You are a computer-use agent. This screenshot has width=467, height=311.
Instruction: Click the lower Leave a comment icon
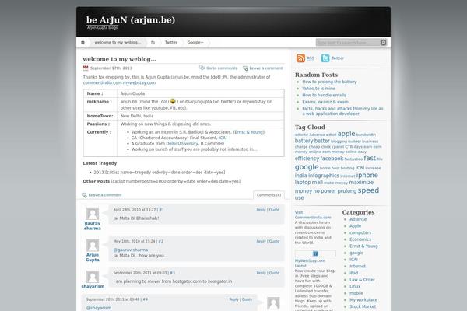(84, 195)
